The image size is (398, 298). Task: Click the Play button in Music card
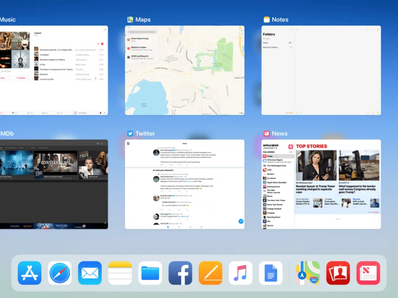(x=3, y=78)
